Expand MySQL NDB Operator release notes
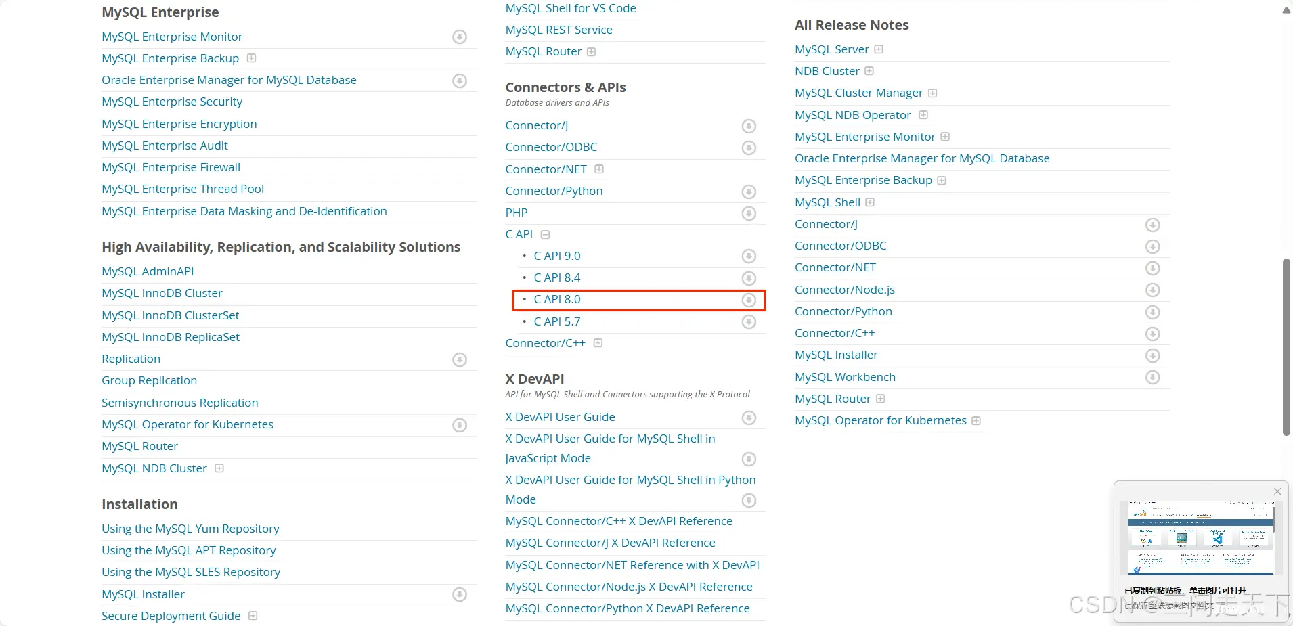The width and height of the screenshot is (1293, 626). [x=923, y=115]
